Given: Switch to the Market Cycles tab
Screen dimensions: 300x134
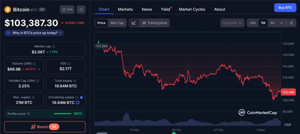Looking at the screenshot, I should pyautogui.click(x=192, y=9).
